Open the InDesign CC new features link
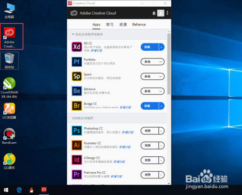Viewport: 242px width, 195px height. coord(119,162)
